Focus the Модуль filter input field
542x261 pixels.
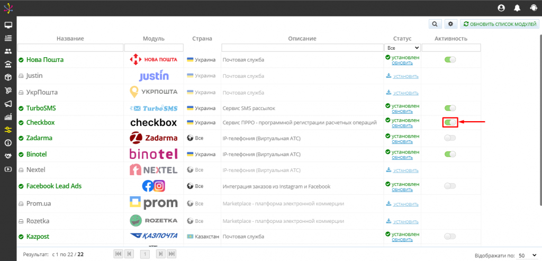point(154,47)
